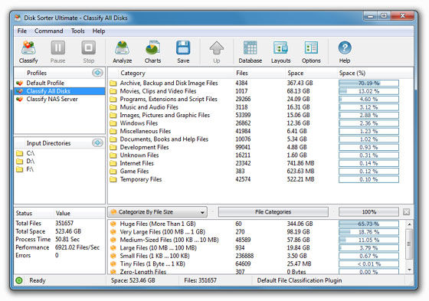Click the File Categories button
The image size is (429, 301).
[273, 212]
